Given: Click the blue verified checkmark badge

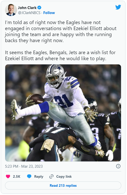Looking at the screenshot, I should pos(39,8).
